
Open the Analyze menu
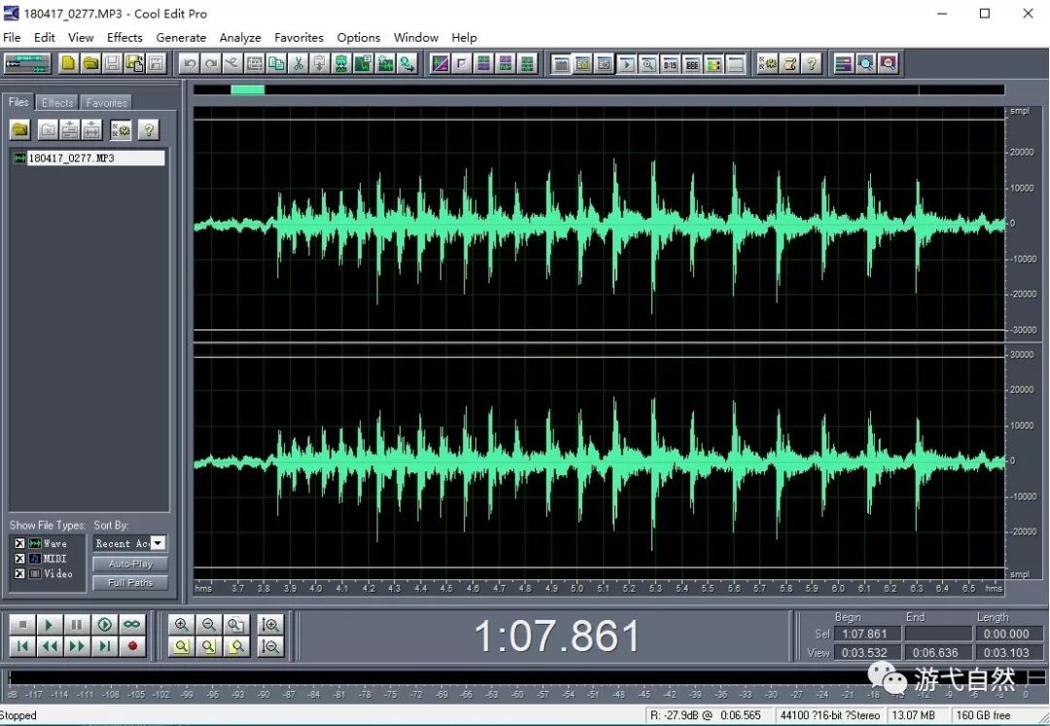pyautogui.click(x=240, y=38)
